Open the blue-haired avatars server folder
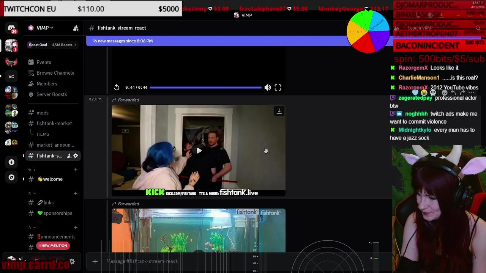Image resolution: width=486 pixels, height=273 pixels. 11,92
